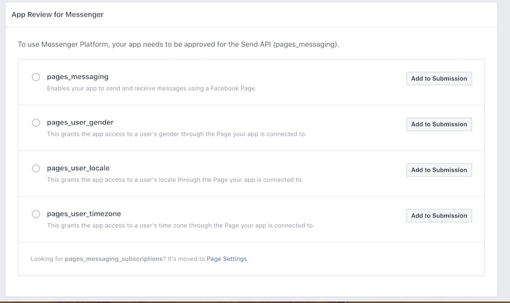Select the pages_messaging radio button

pyautogui.click(x=36, y=77)
